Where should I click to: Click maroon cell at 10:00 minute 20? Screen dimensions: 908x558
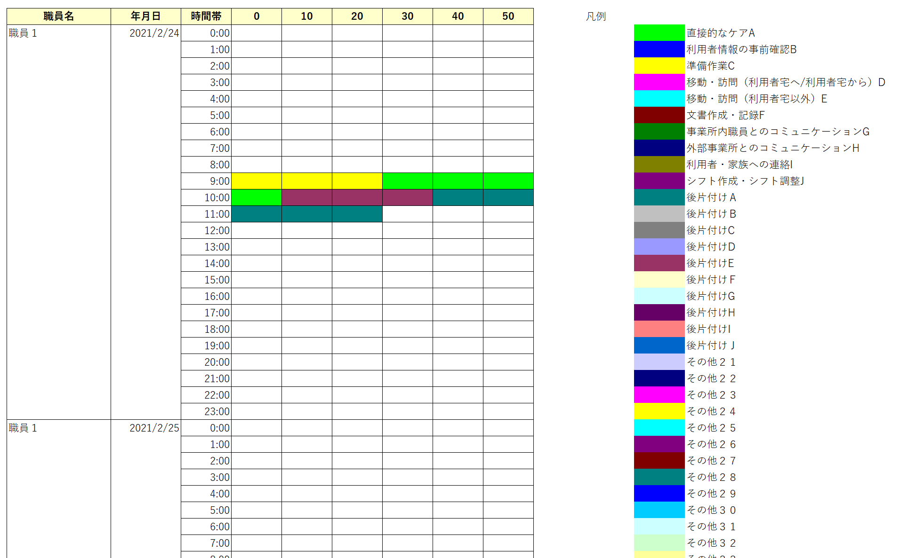click(357, 197)
